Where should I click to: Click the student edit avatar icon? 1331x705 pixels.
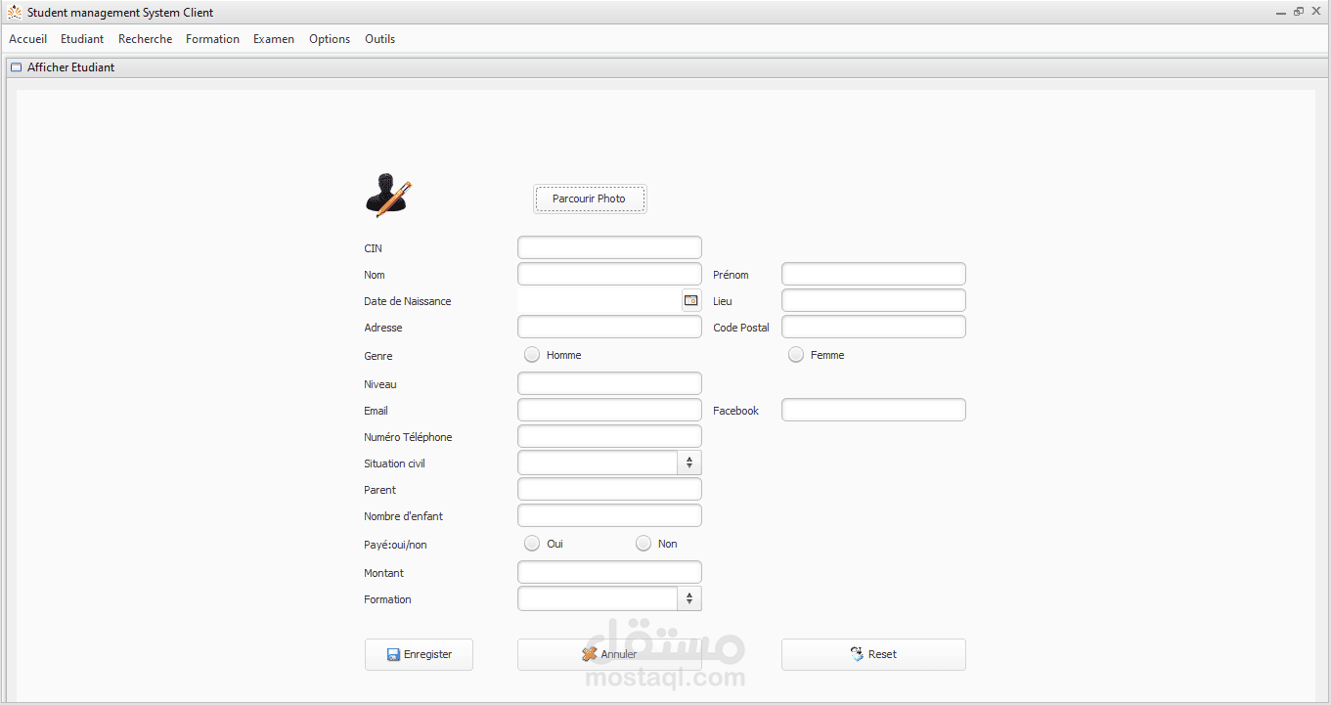coord(388,196)
